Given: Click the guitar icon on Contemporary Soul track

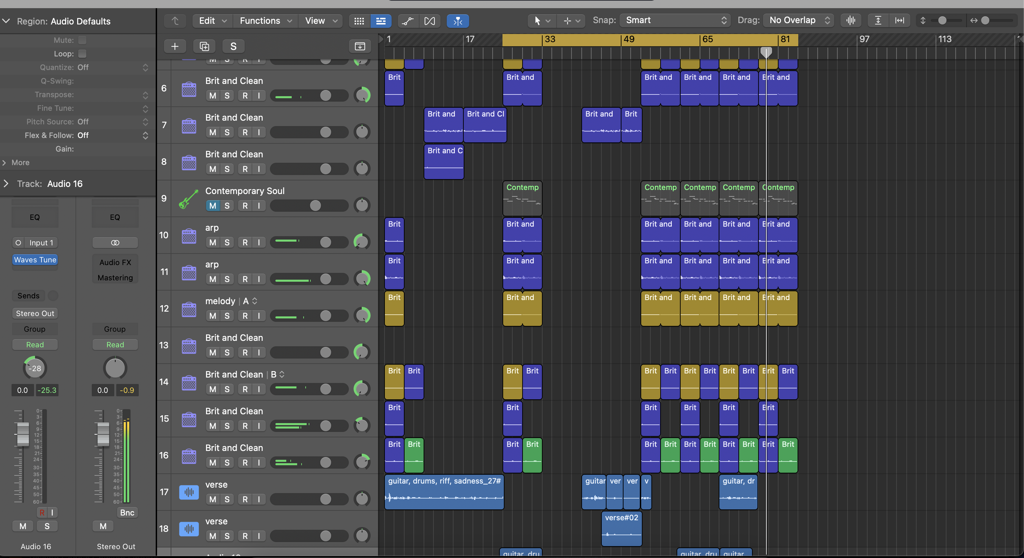Looking at the screenshot, I should click(x=189, y=199).
